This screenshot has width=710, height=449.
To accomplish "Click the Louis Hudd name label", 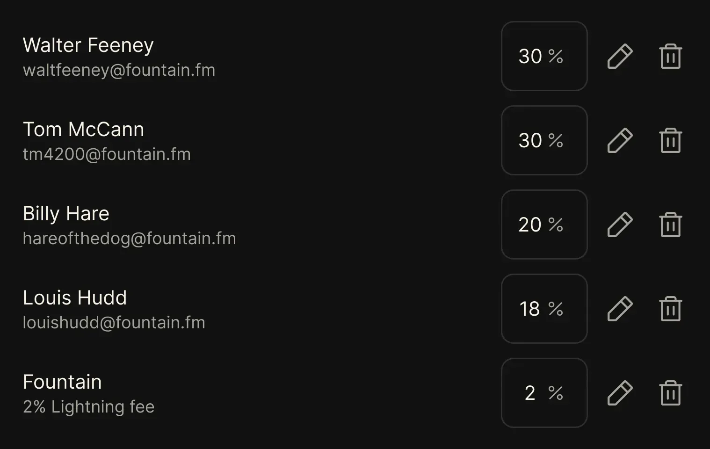I will (75, 298).
